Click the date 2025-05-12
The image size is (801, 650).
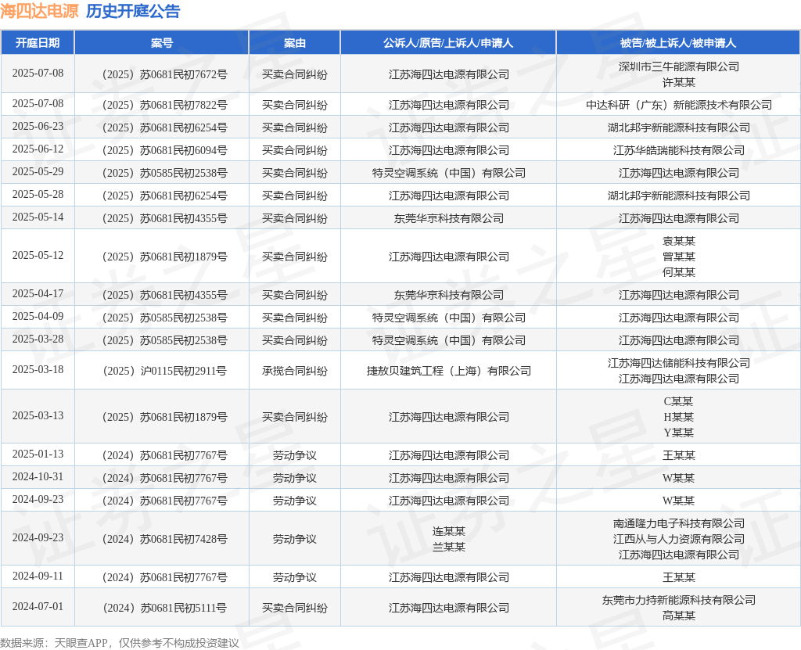(38, 256)
